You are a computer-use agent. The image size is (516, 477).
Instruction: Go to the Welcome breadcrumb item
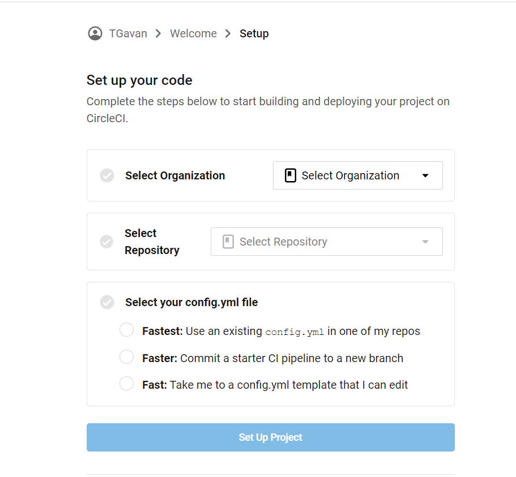coord(193,33)
